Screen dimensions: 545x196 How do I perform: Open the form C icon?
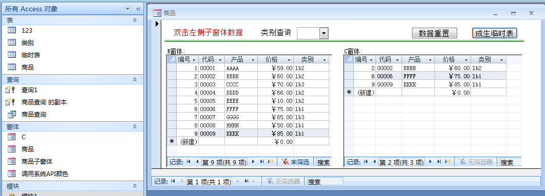(12, 137)
